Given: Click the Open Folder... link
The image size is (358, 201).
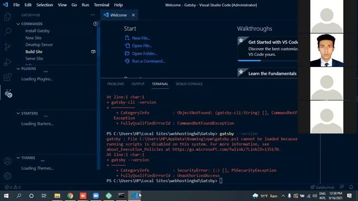Looking at the screenshot, I should [144, 54].
